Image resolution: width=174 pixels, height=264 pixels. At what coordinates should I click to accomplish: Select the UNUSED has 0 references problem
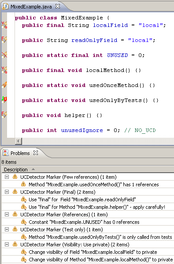point(84,222)
